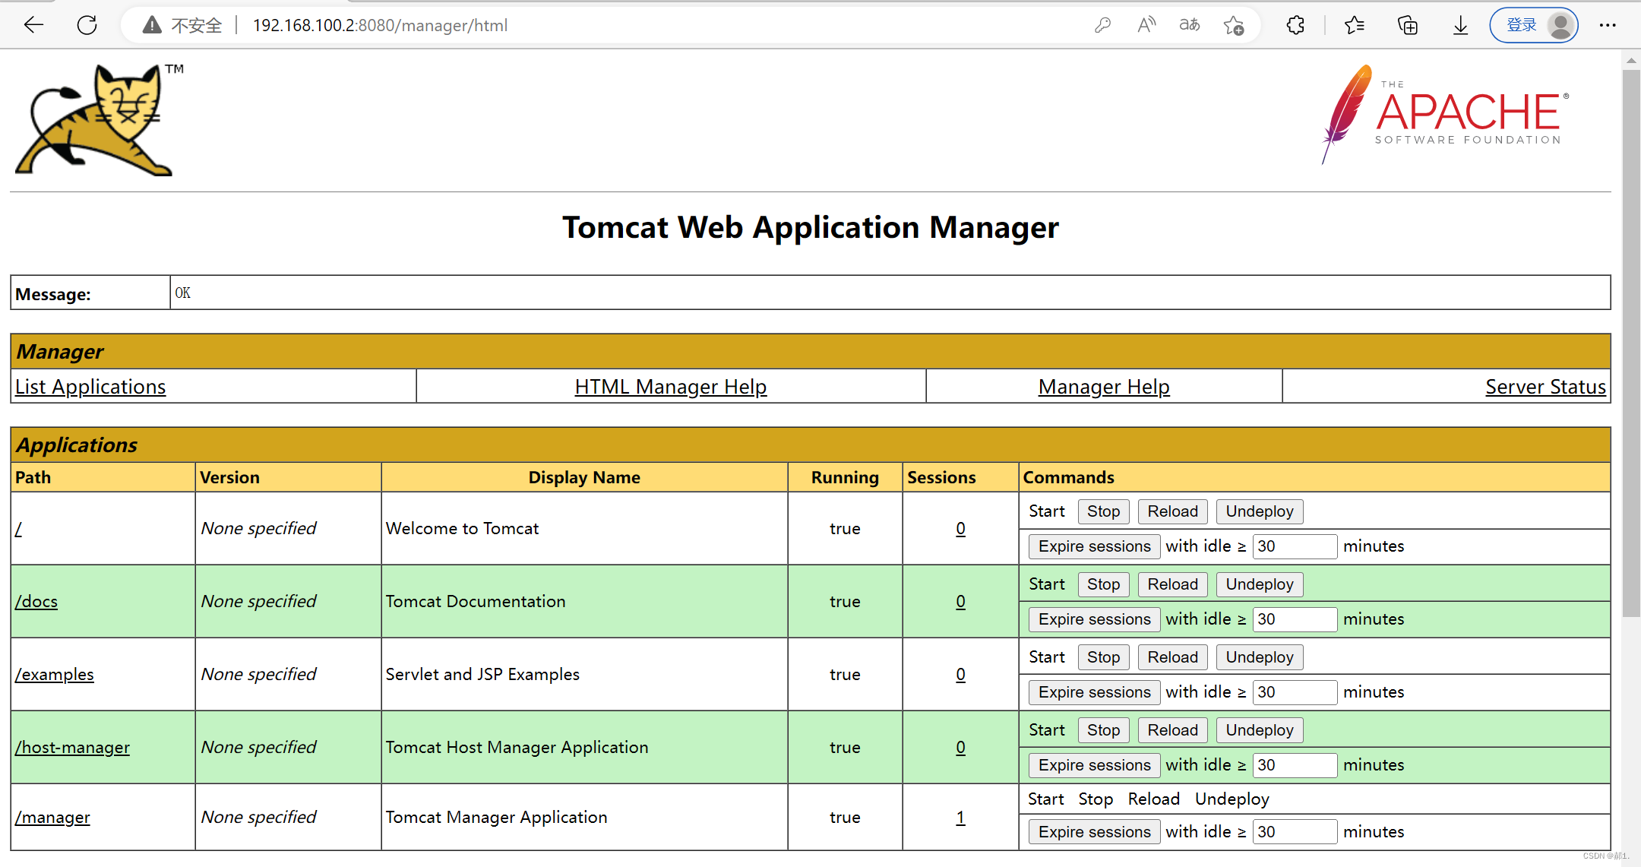1641x867 pixels.
Task: Reload the /examples application
Action: (x=1172, y=657)
